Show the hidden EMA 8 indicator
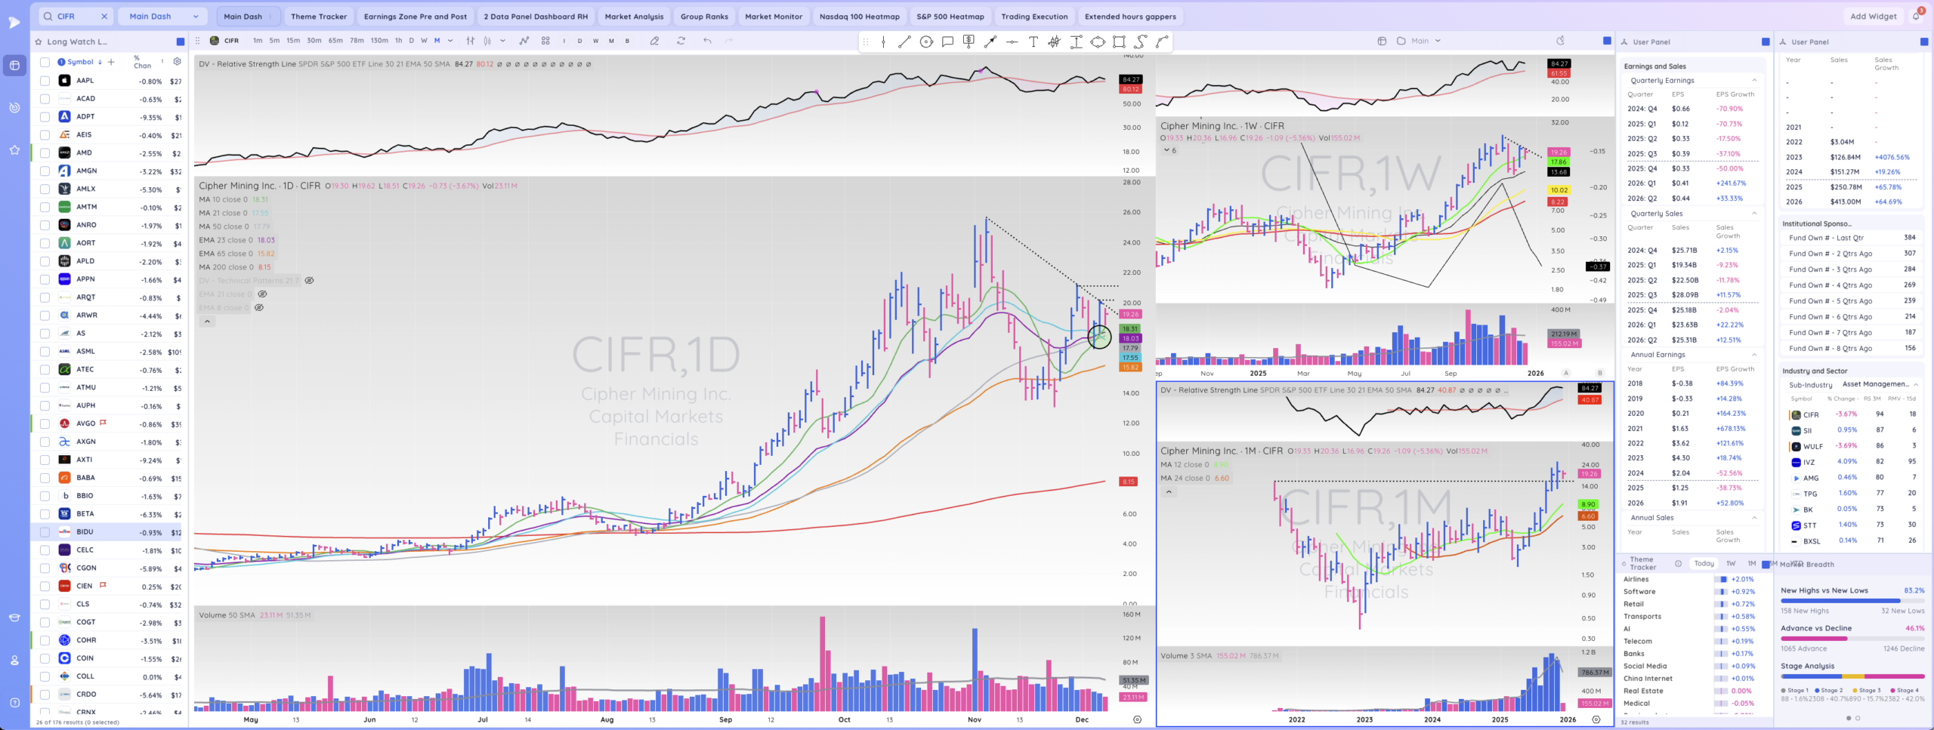The width and height of the screenshot is (1934, 730). tap(259, 307)
